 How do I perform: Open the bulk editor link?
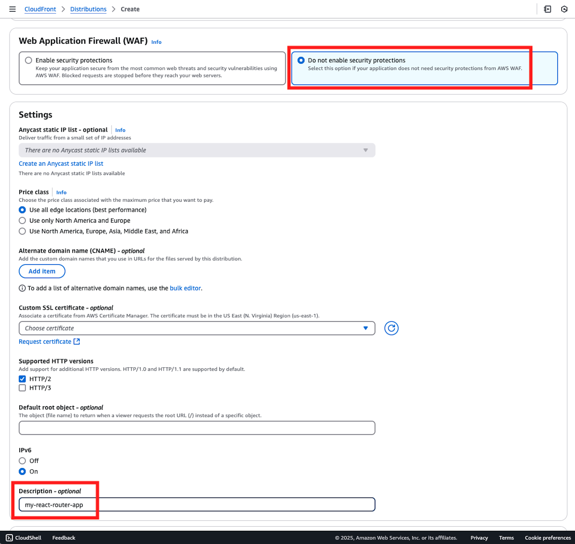(x=185, y=288)
